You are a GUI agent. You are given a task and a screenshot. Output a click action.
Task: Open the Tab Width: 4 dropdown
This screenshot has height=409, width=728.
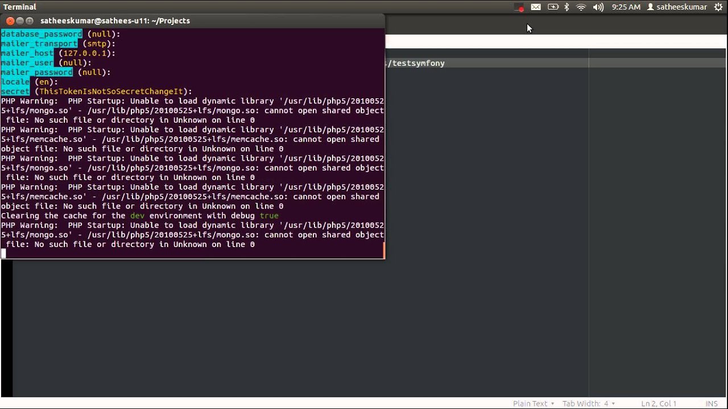pos(589,403)
